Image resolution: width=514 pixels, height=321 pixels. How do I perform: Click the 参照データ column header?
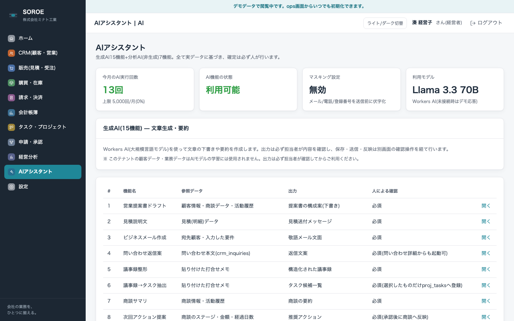pos(192,191)
